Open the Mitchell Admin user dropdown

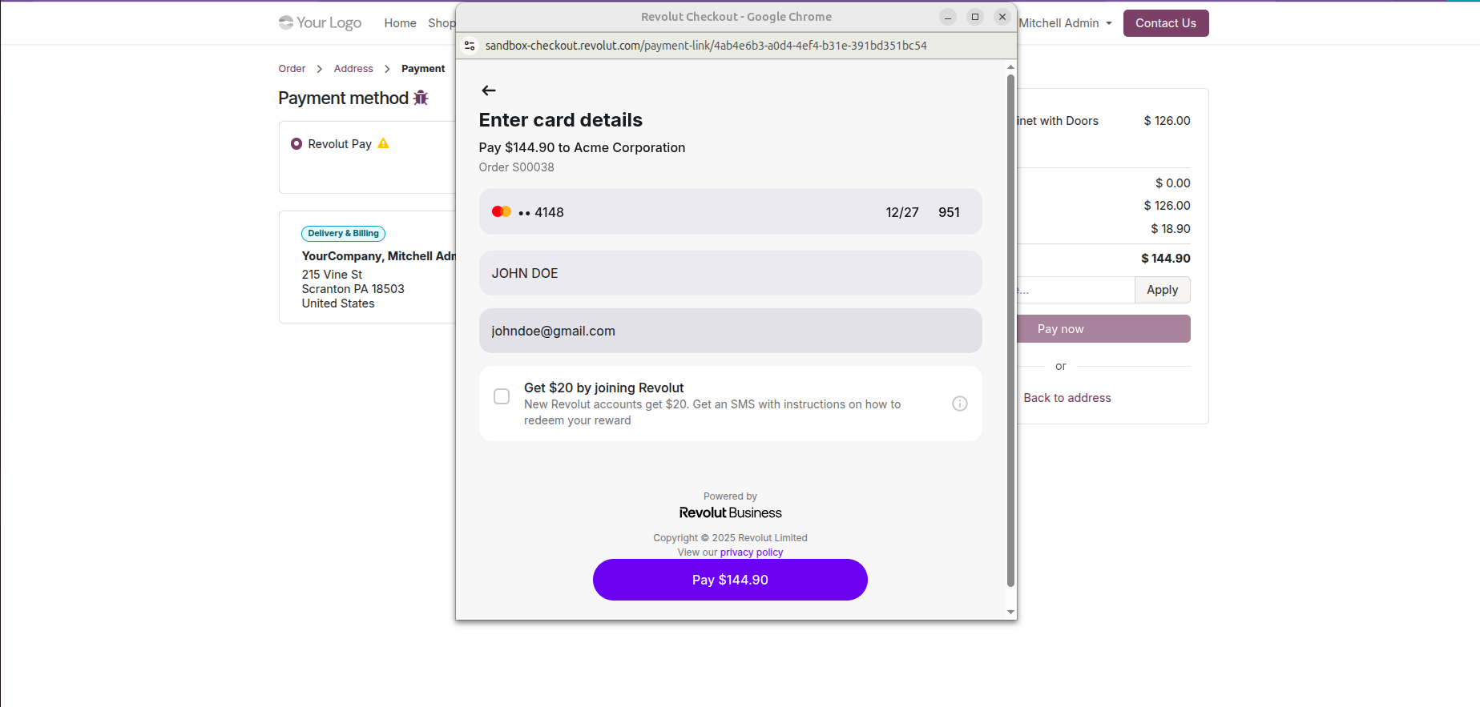[x=1065, y=23]
